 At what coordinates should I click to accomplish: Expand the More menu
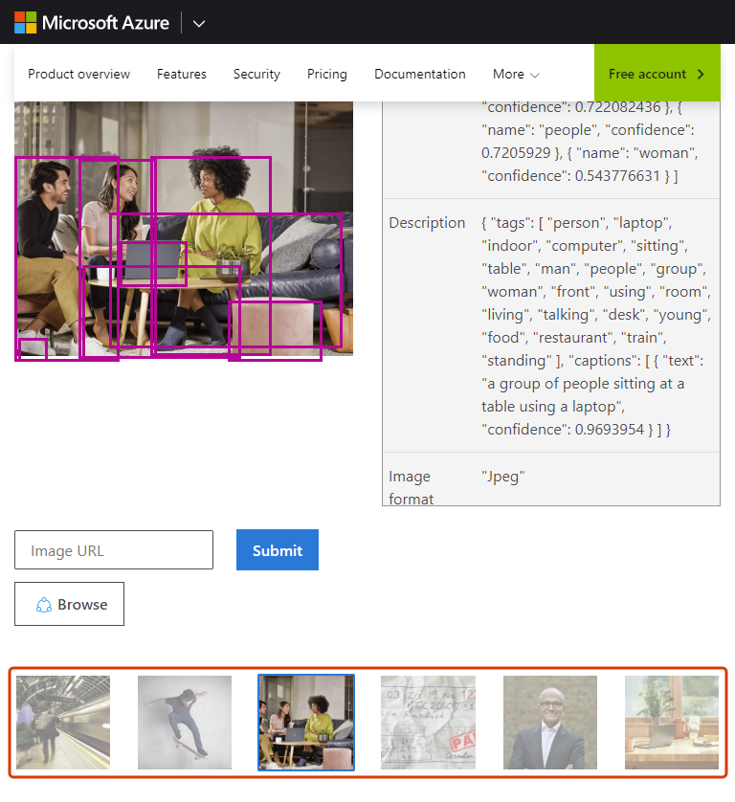point(516,74)
